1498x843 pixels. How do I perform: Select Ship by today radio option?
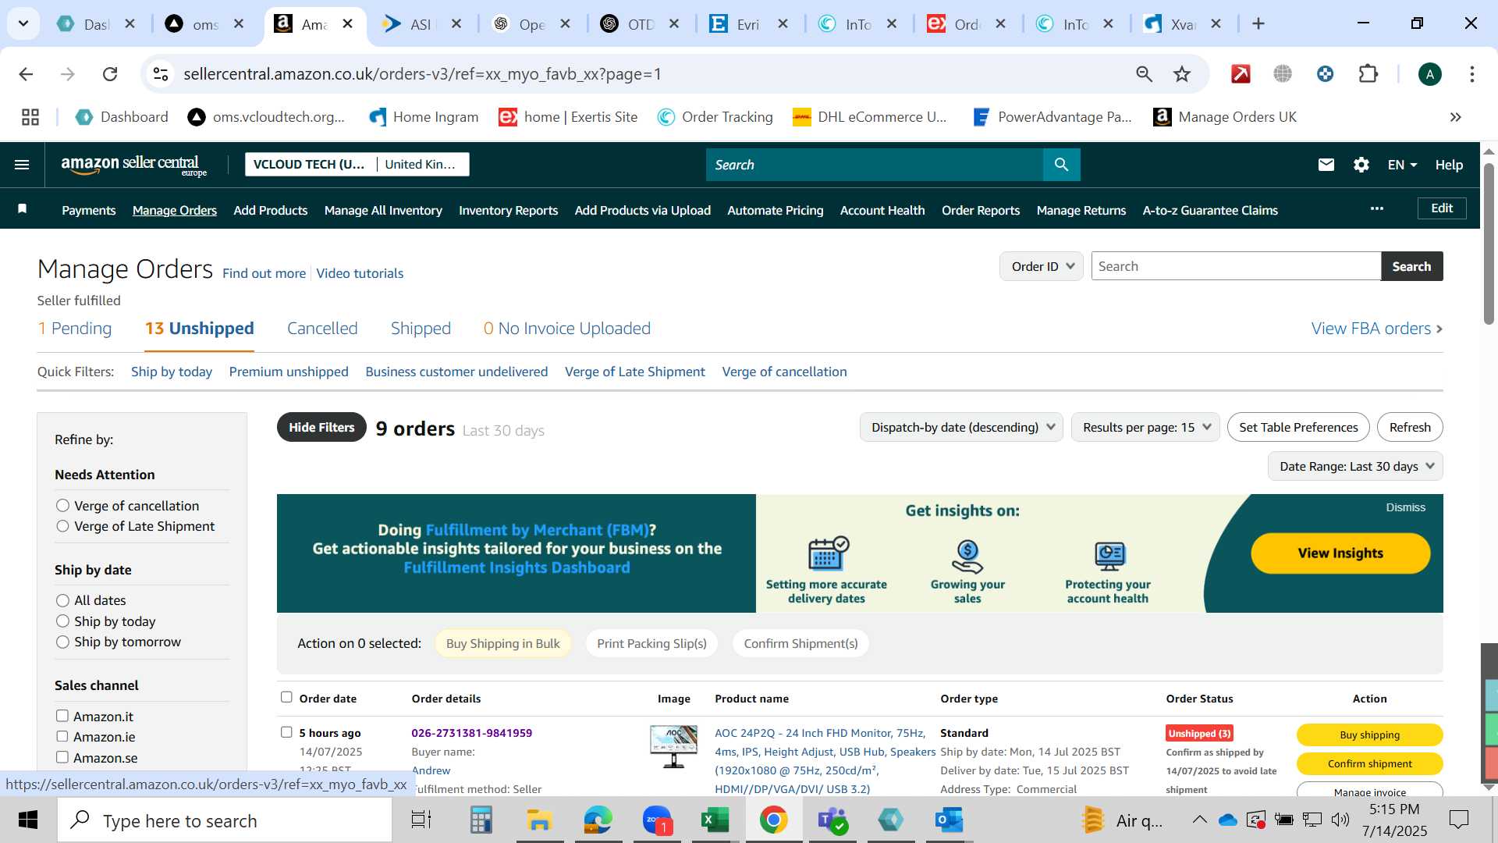coord(62,621)
